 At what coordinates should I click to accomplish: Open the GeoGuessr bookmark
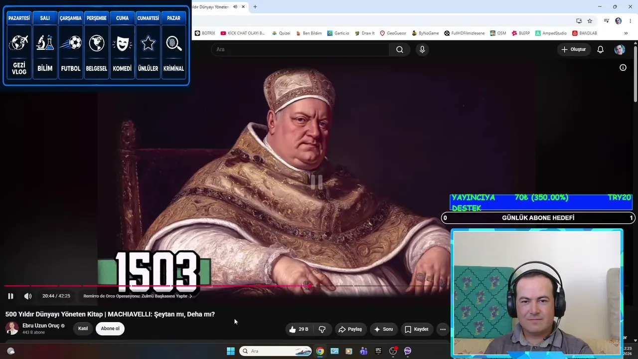[393, 33]
